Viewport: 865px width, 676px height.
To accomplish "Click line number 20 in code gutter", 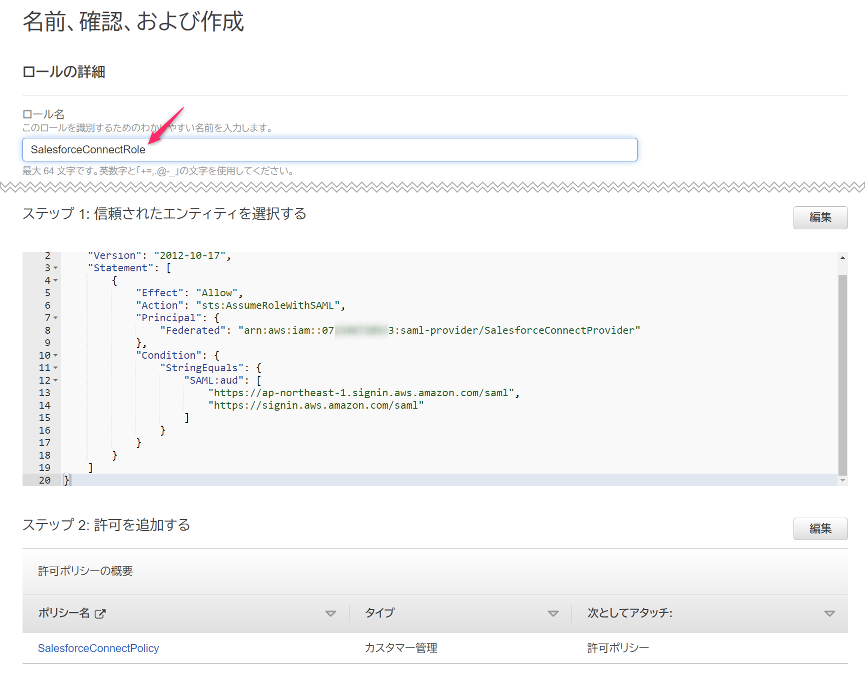I will (x=44, y=480).
